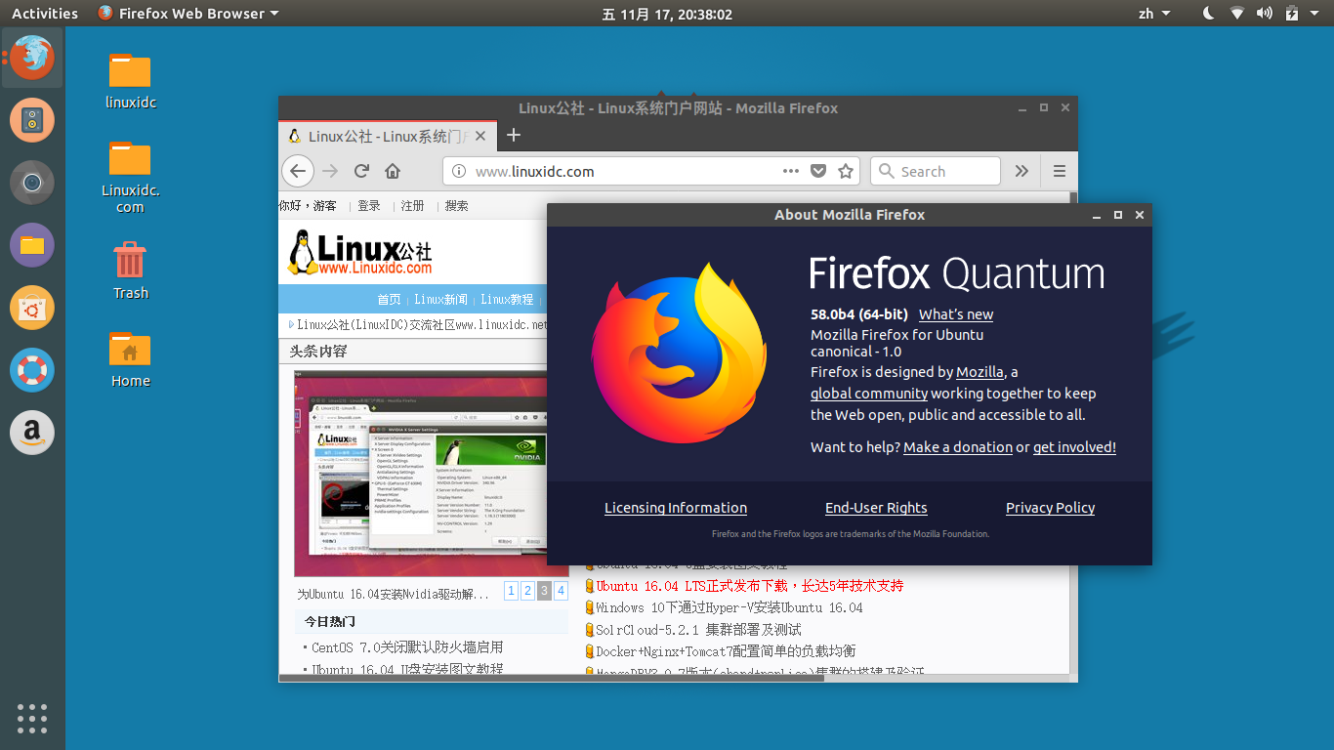Save page to Pocket icon
1334x750 pixels.
[x=818, y=171]
